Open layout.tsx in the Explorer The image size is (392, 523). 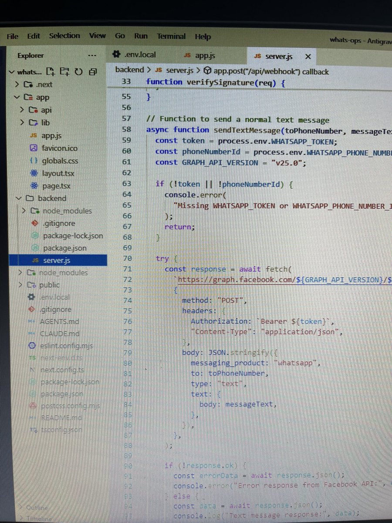point(58,173)
